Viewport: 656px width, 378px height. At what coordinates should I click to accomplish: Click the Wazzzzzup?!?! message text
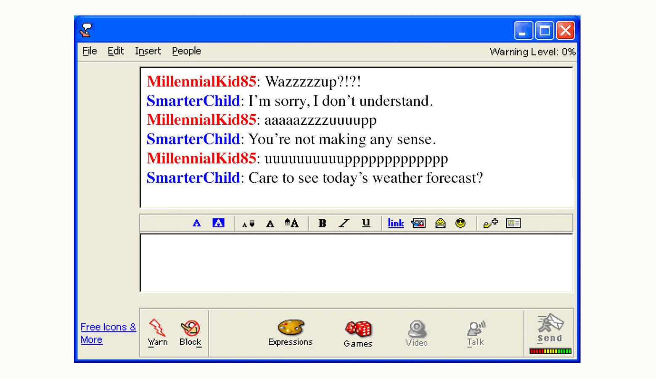(313, 81)
